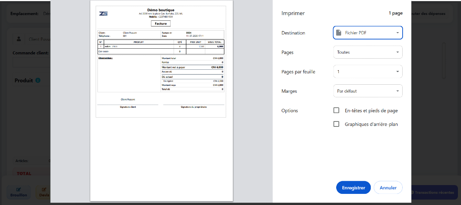
Task: Open the Pages par feuille dropdown
Action: pyautogui.click(x=368, y=72)
